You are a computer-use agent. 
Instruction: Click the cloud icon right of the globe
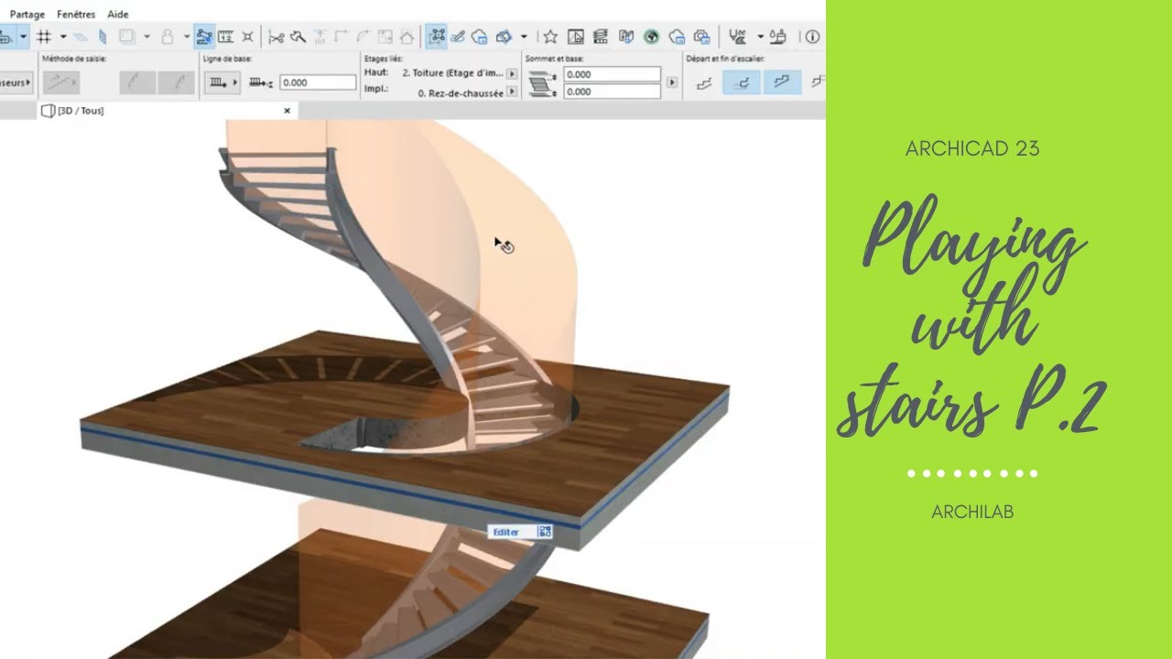[x=677, y=37]
